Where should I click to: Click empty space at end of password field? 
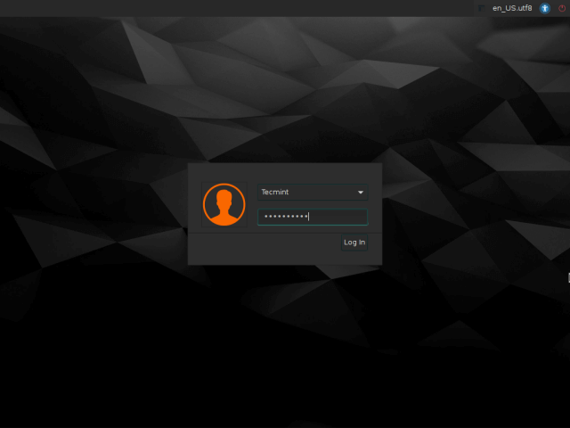coord(338,217)
